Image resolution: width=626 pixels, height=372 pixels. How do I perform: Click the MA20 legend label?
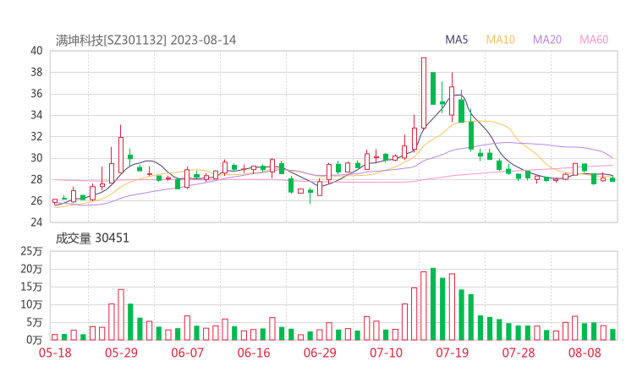(547, 40)
